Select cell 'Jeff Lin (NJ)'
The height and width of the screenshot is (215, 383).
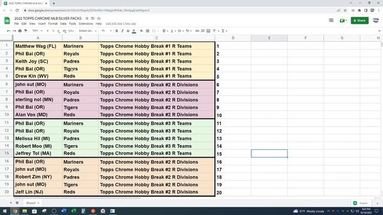pos(38,192)
